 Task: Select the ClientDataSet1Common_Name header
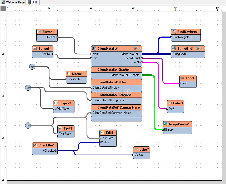117,108
